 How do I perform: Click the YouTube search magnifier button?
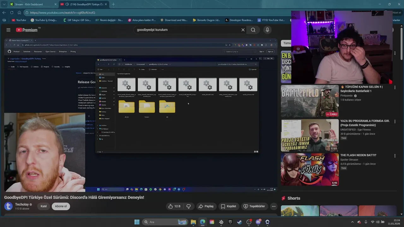click(253, 30)
